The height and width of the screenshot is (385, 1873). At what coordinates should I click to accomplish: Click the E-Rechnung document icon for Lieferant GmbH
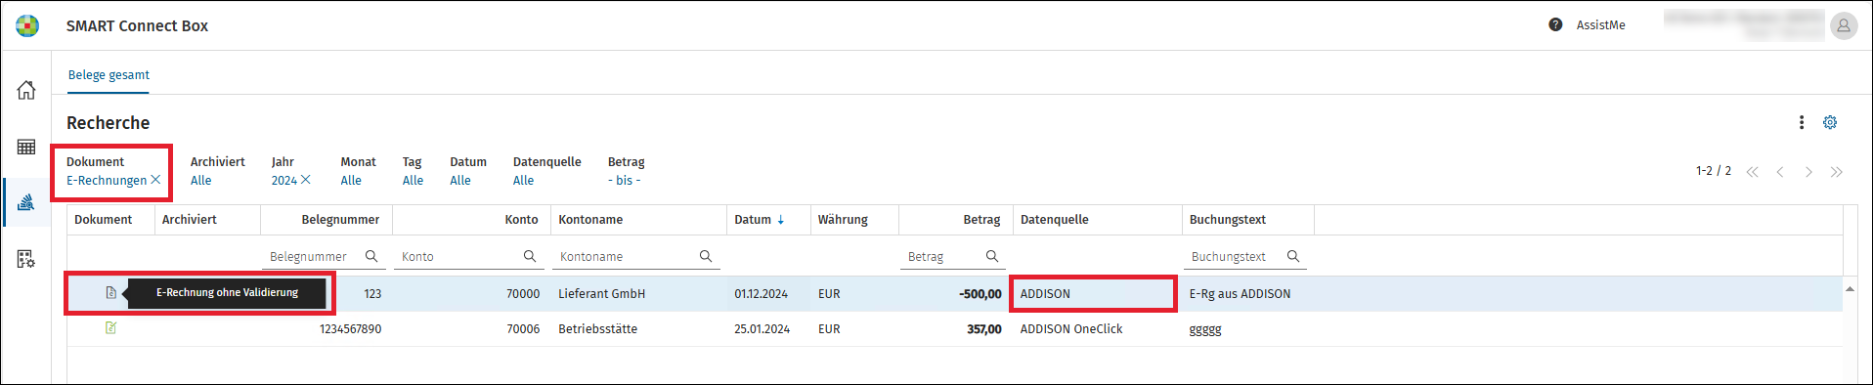click(x=110, y=293)
